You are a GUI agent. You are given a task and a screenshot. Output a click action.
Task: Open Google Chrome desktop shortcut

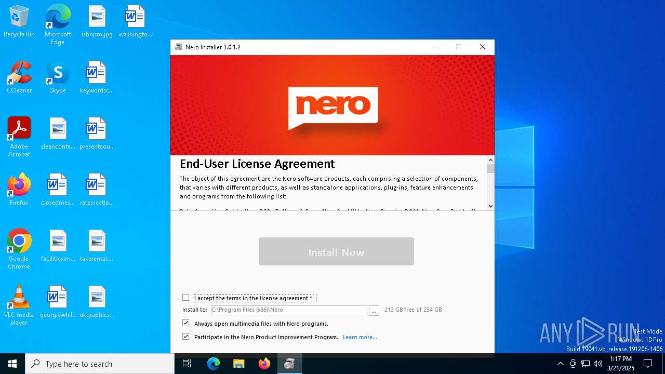19,249
